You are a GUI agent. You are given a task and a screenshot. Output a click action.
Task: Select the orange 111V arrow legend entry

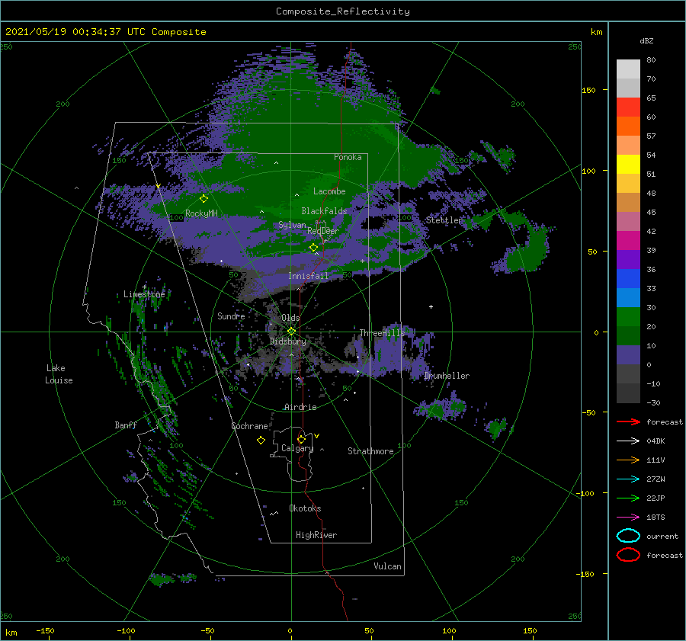[x=628, y=460]
